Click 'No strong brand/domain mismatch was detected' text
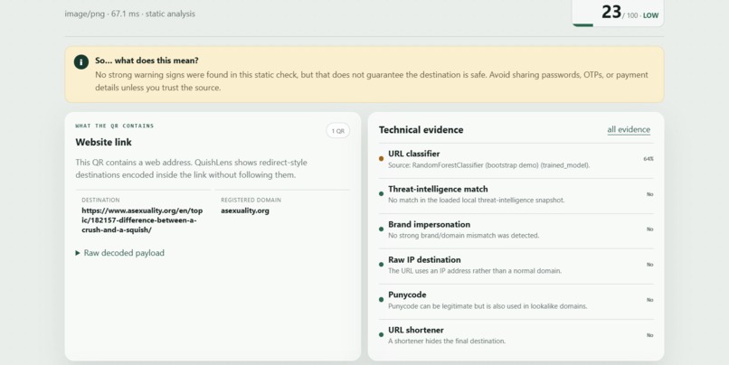 pos(463,236)
